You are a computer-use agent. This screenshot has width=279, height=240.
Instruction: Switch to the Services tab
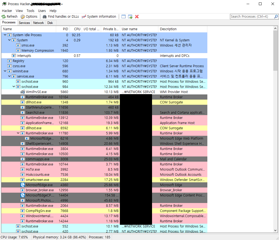(24, 23)
